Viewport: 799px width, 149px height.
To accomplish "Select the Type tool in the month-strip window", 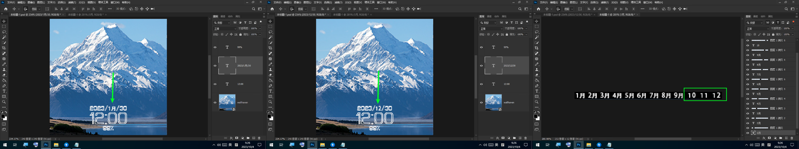I will coord(537,91).
